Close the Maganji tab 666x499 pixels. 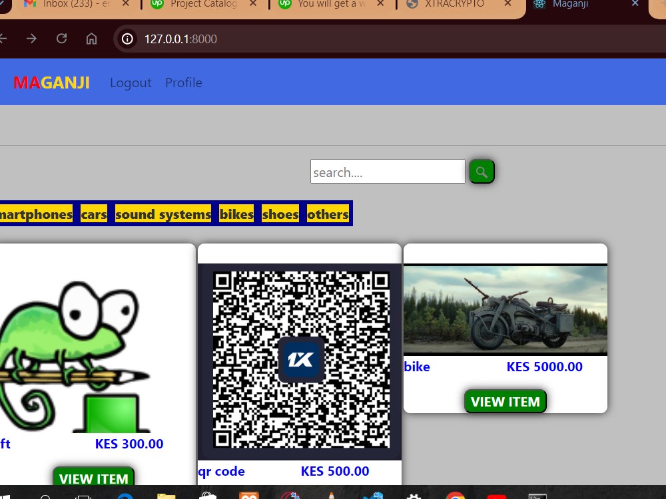click(635, 3)
